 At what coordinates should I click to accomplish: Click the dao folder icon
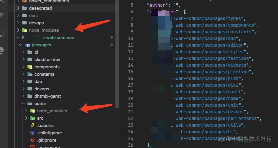[30, 81]
